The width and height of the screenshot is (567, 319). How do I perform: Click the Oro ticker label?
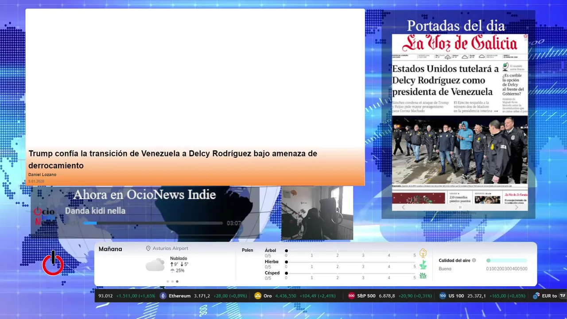268,296
